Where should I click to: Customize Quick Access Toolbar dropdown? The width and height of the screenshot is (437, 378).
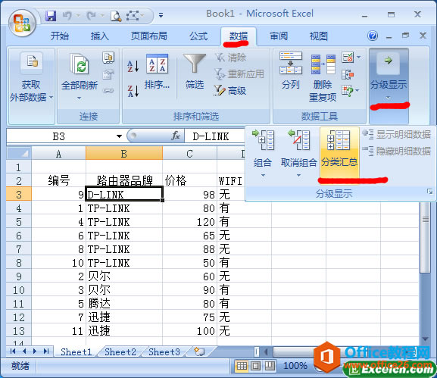pos(161,15)
